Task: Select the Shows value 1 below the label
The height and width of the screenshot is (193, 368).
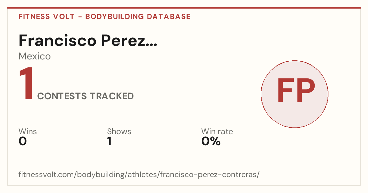Action: tap(109, 141)
